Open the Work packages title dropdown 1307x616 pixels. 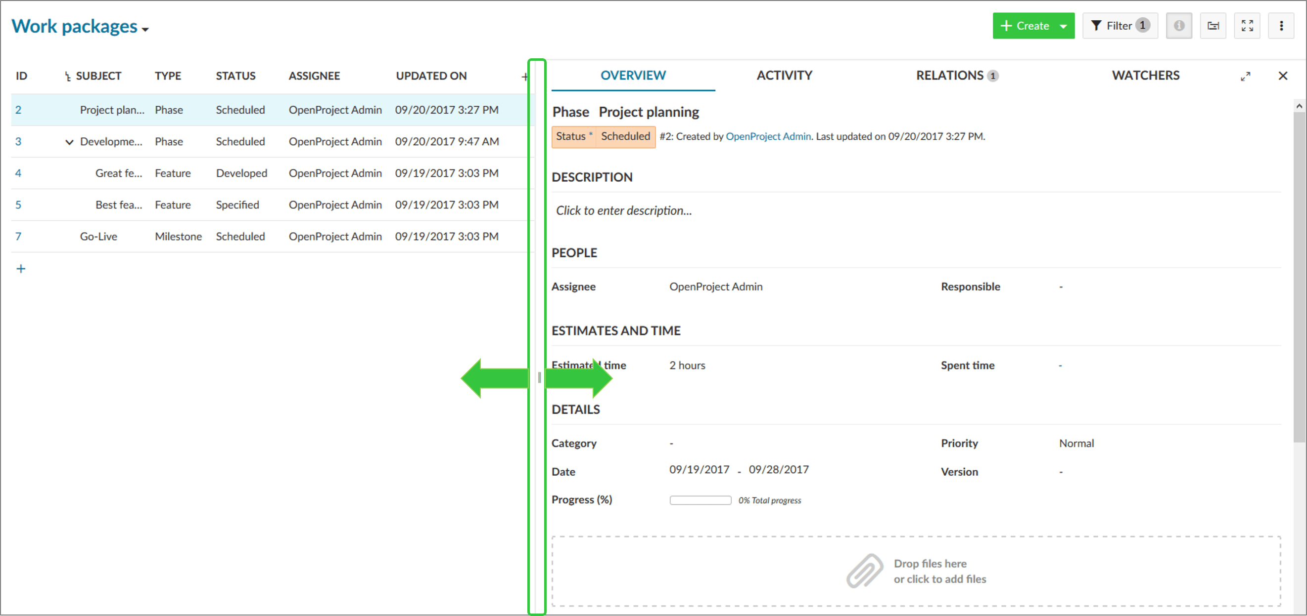tap(145, 28)
